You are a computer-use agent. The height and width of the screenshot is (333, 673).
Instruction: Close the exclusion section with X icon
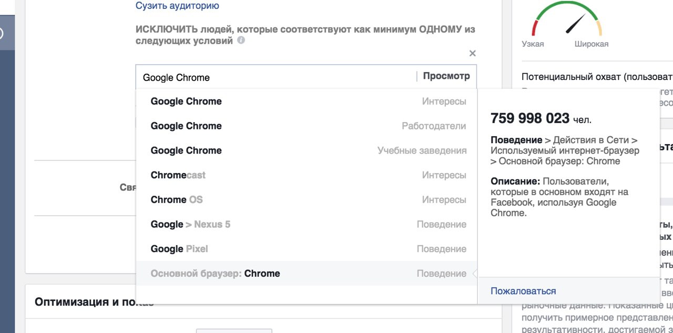pyautogui.click(x=472, y=53)
